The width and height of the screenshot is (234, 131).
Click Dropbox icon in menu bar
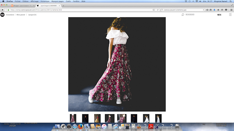click(x=186, y=1)
